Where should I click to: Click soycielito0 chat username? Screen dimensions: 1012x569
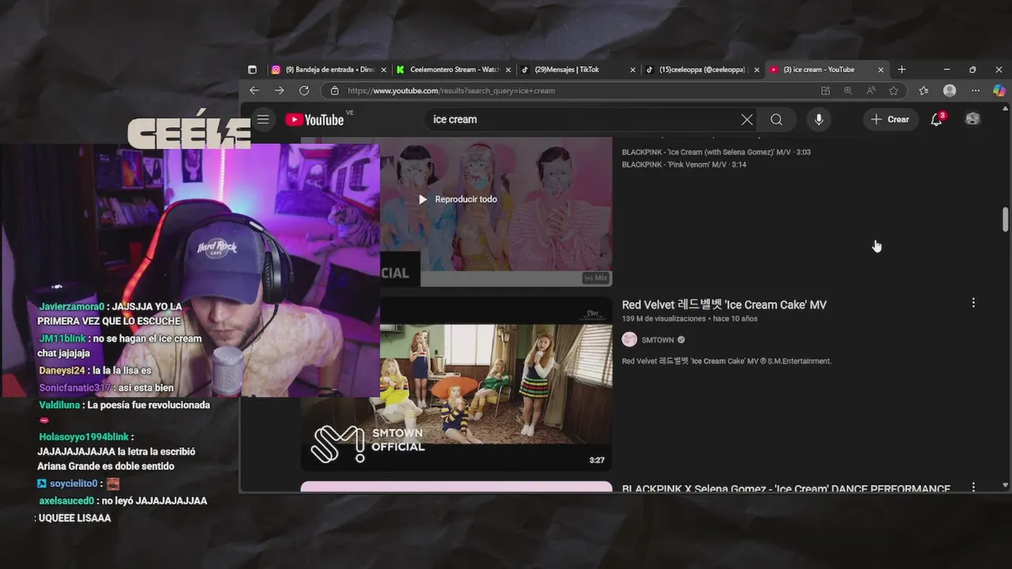point(74,484)
